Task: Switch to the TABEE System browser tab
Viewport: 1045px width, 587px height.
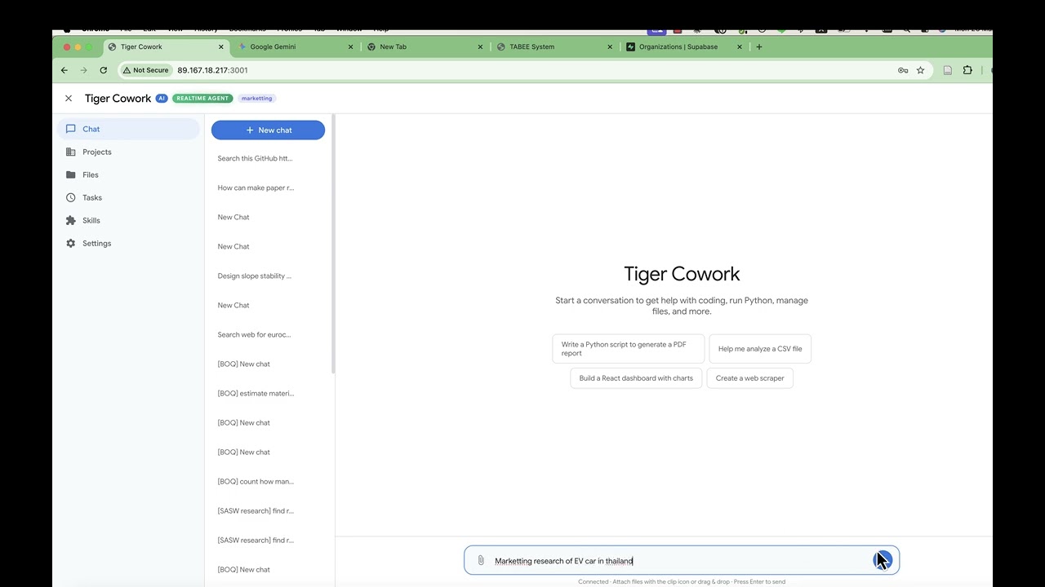Action: click(x=555, y=46)
